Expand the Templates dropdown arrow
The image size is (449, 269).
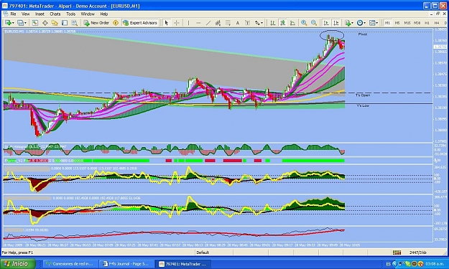[377, 23]
